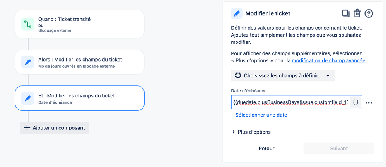
Task: Click 'Ajouter un composant' button
Action: point(55,128)
